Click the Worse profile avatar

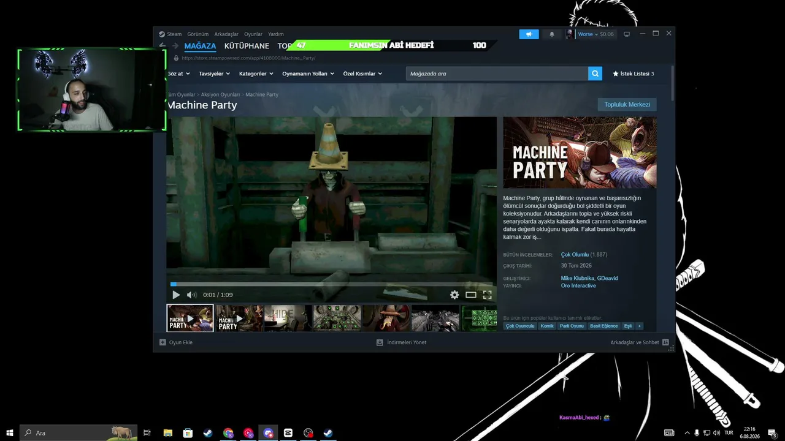[570, 34]
